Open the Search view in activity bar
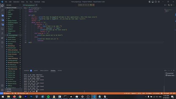Image resolution: width=176 pixels, height=99 pixels. [2, 10]
